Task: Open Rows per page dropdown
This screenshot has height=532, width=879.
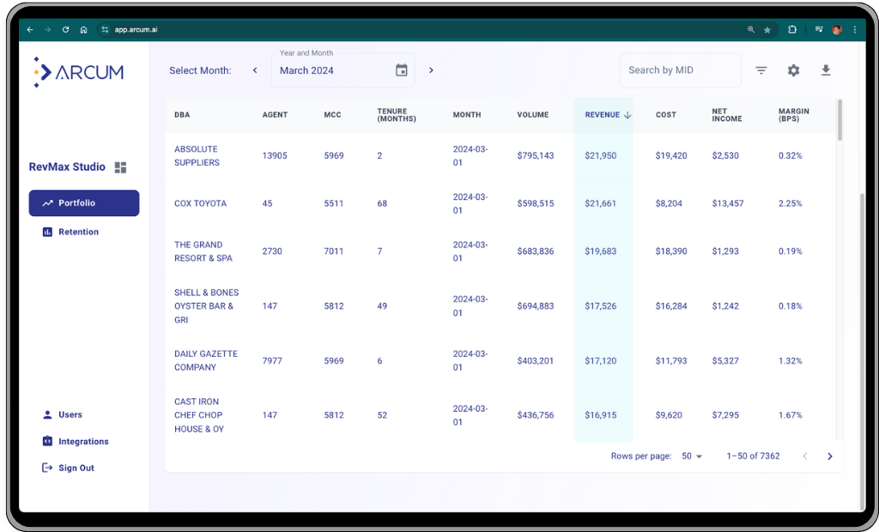Action: pyautogui.click(x=692, y=456)
